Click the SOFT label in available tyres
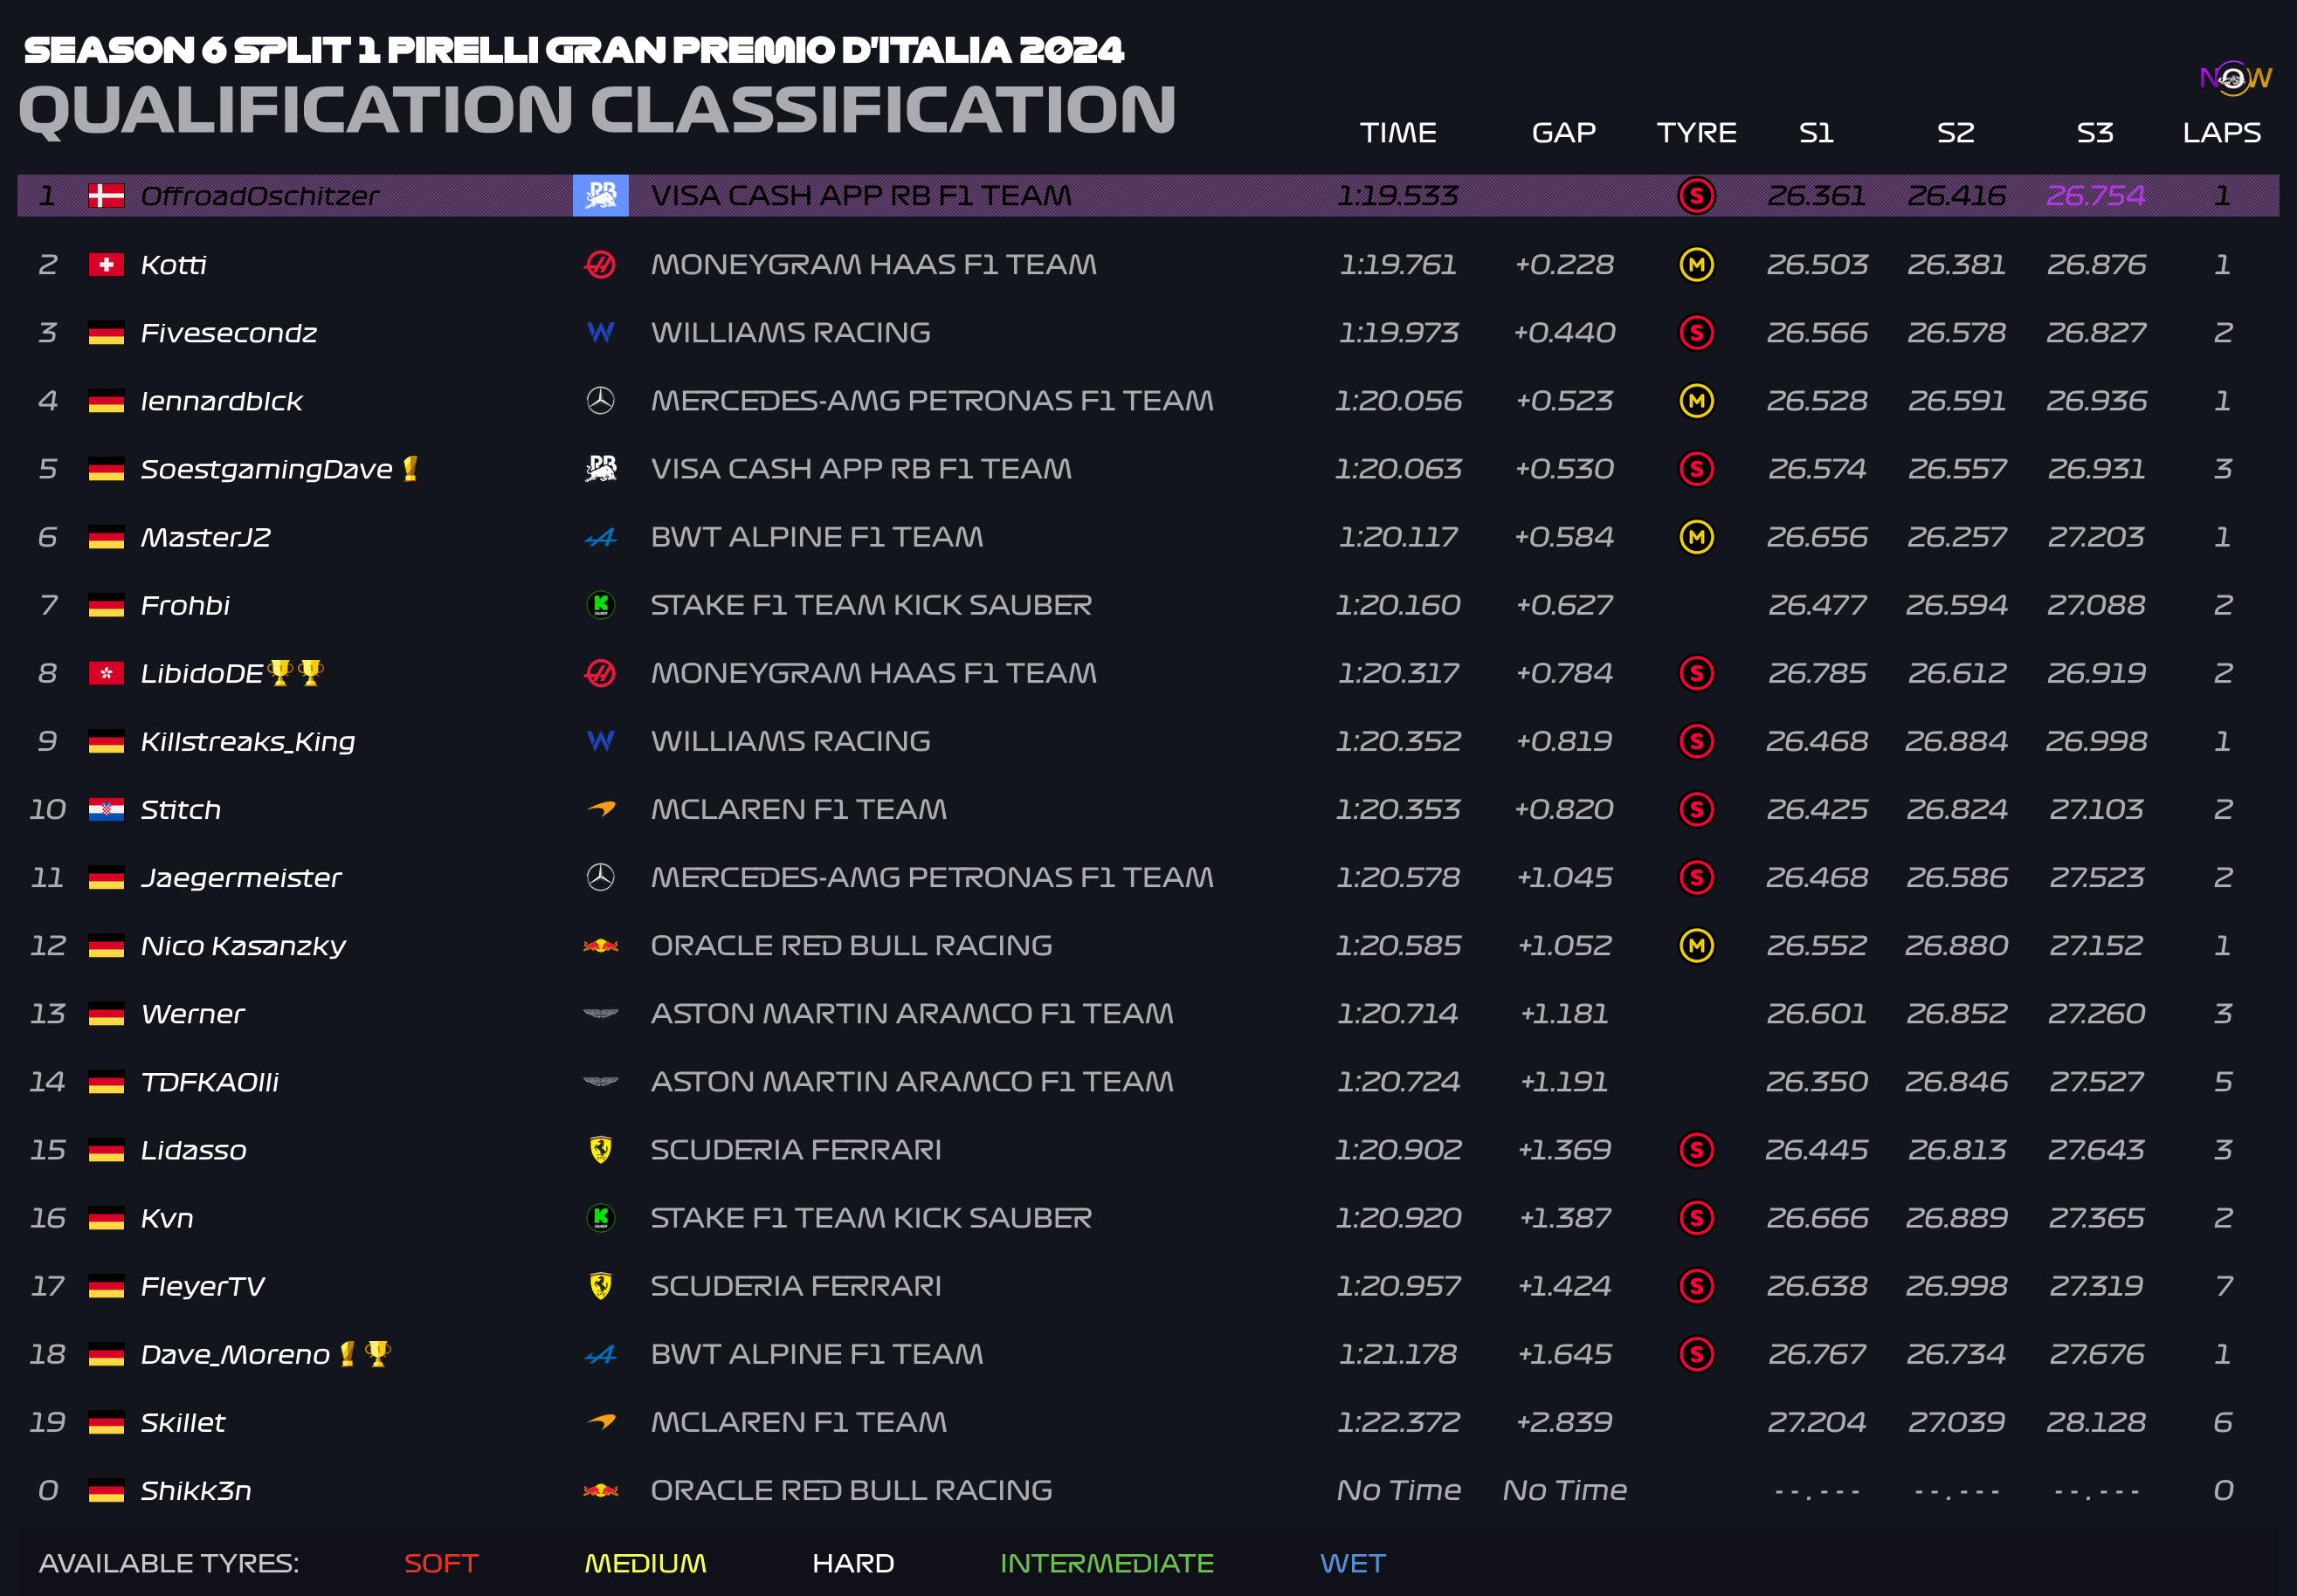Viewport: 2297px width, 1596px height. coord(441,1563)
